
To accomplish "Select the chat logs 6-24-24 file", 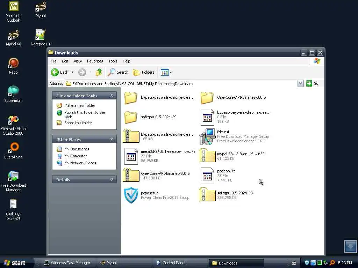I will point(13,210).
